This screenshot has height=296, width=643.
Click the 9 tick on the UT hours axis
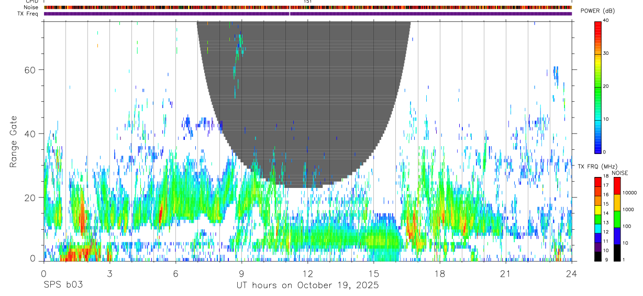(x=241, y=274)
